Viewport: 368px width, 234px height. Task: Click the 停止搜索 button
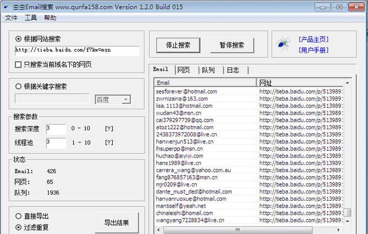[178, 45]
